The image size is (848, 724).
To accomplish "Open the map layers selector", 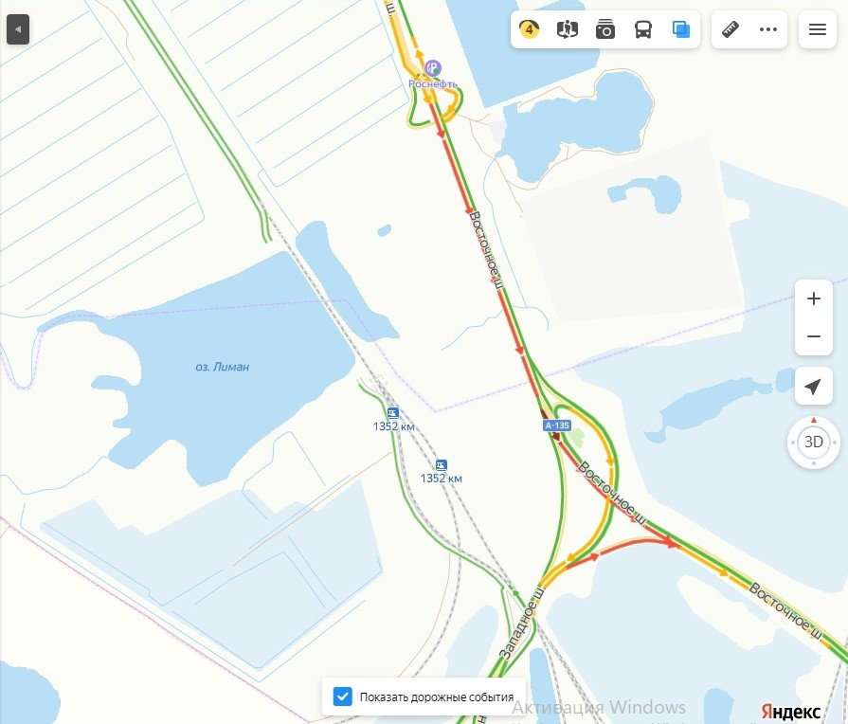I will tap(681, 29).
